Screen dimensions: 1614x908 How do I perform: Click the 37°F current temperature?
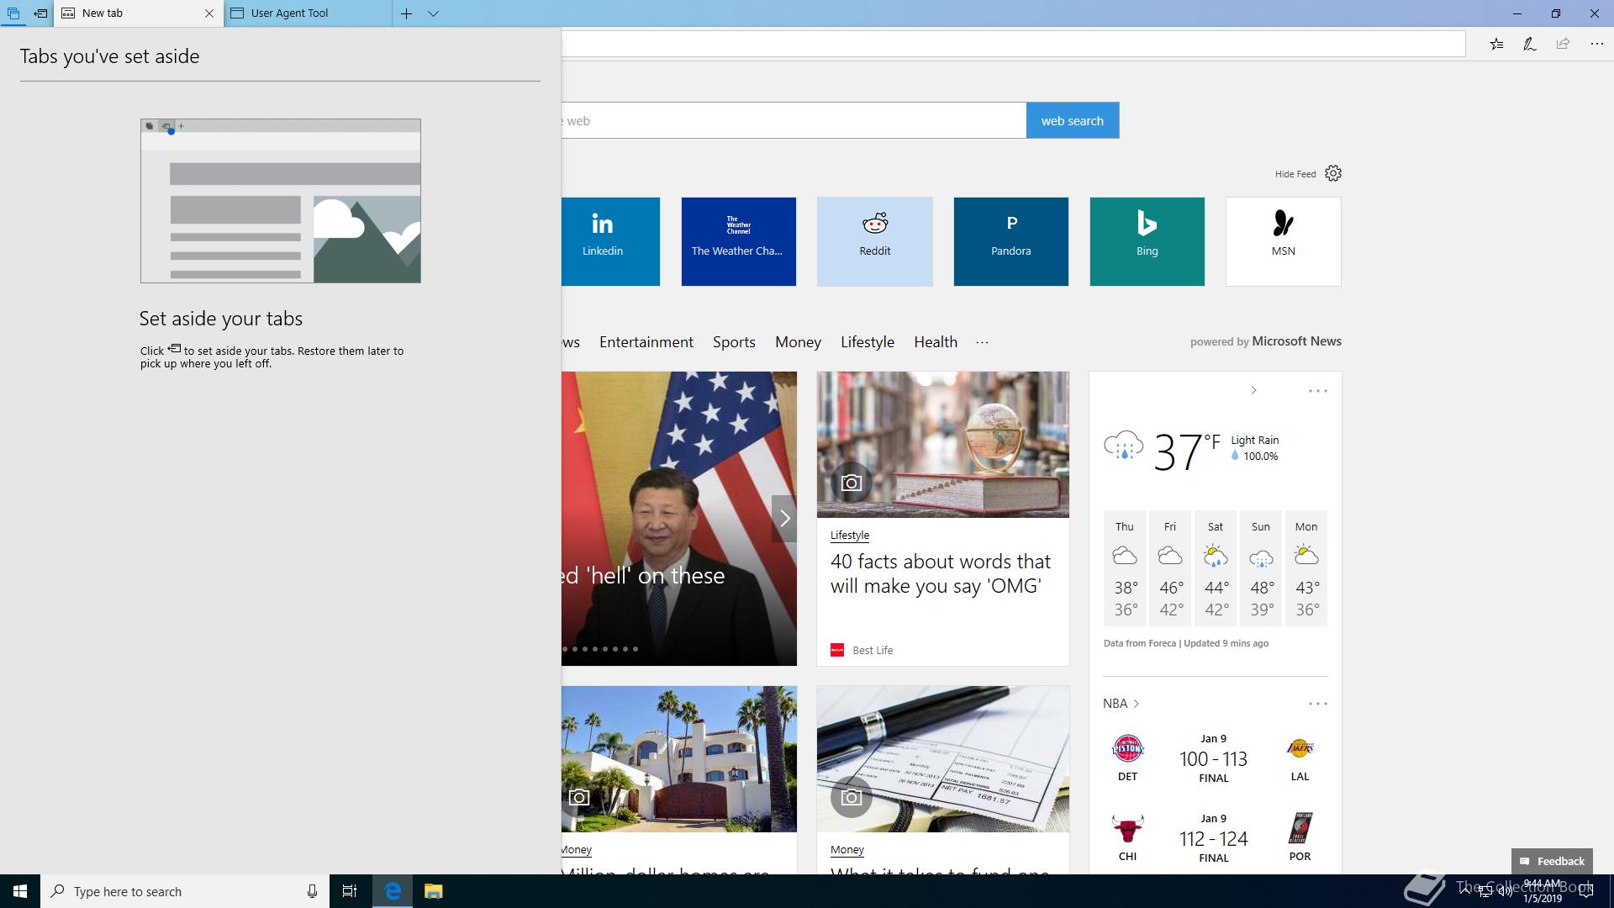1186,451
